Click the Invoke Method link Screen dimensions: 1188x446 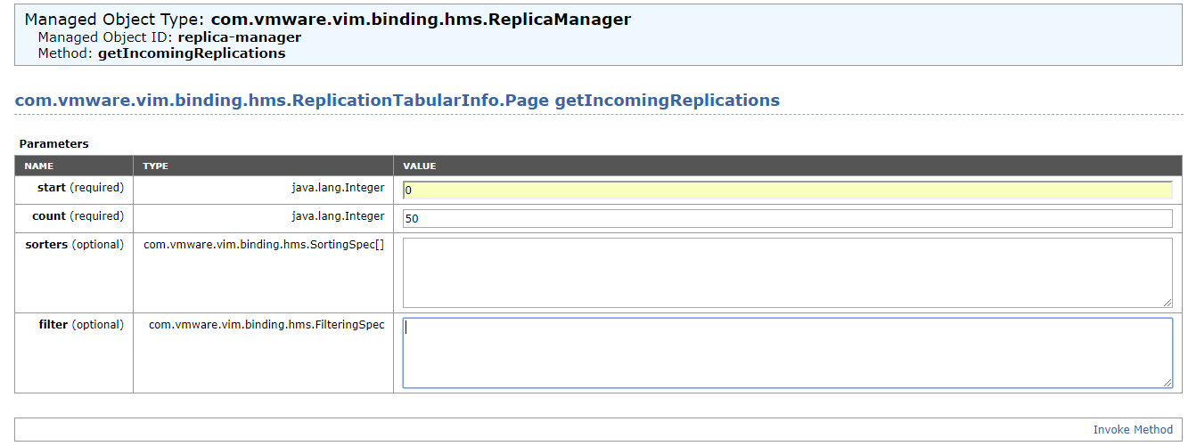pyautogui.click(x=1133, y=430)
